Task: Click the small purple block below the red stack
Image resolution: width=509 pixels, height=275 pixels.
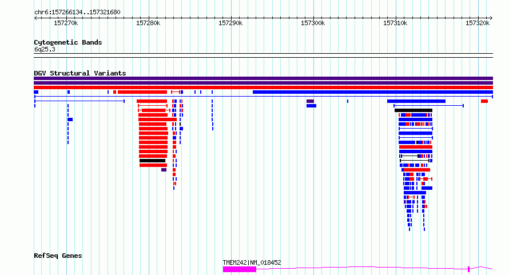Action: click(164, 170)
